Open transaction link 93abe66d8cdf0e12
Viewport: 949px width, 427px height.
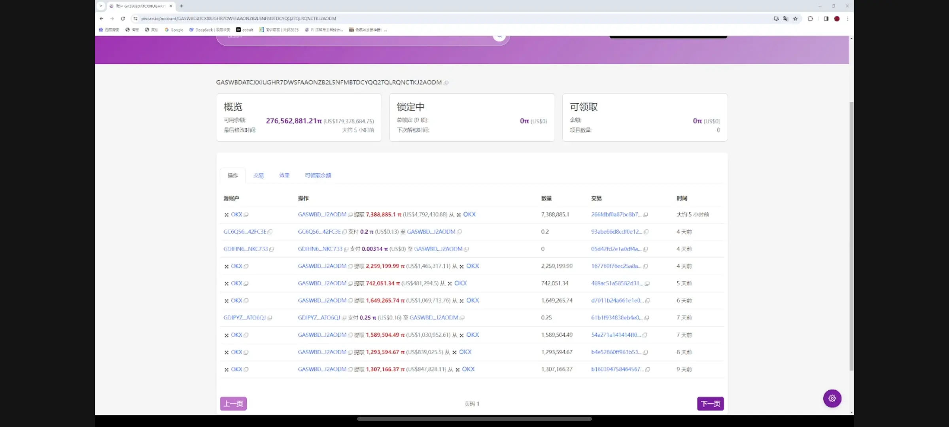[x=616, y=232]
